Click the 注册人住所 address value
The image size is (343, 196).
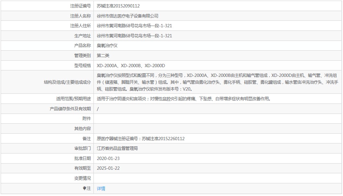(134, 26)
